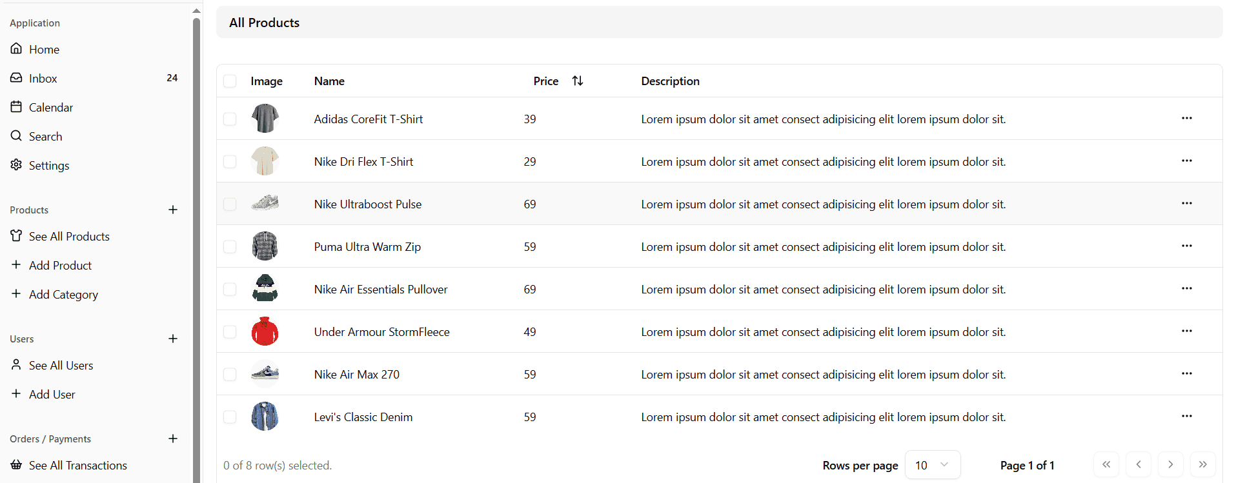Expand Orders / Payments section plus button
The image size is (1236, 483).
pos(173,439)
